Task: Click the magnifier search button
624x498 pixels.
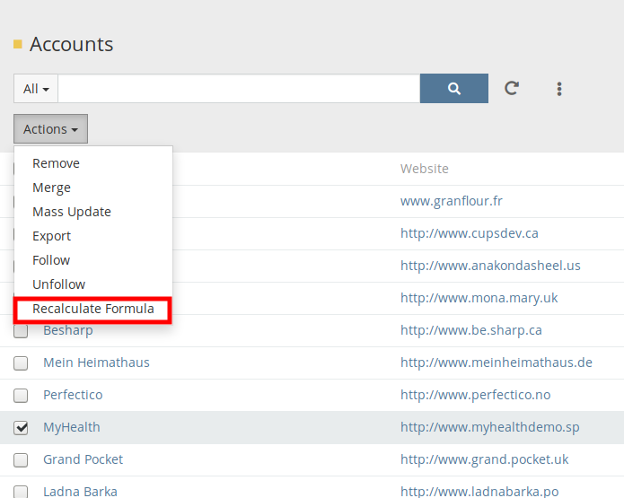Action: pyautogui.click(x=453, y=89)
